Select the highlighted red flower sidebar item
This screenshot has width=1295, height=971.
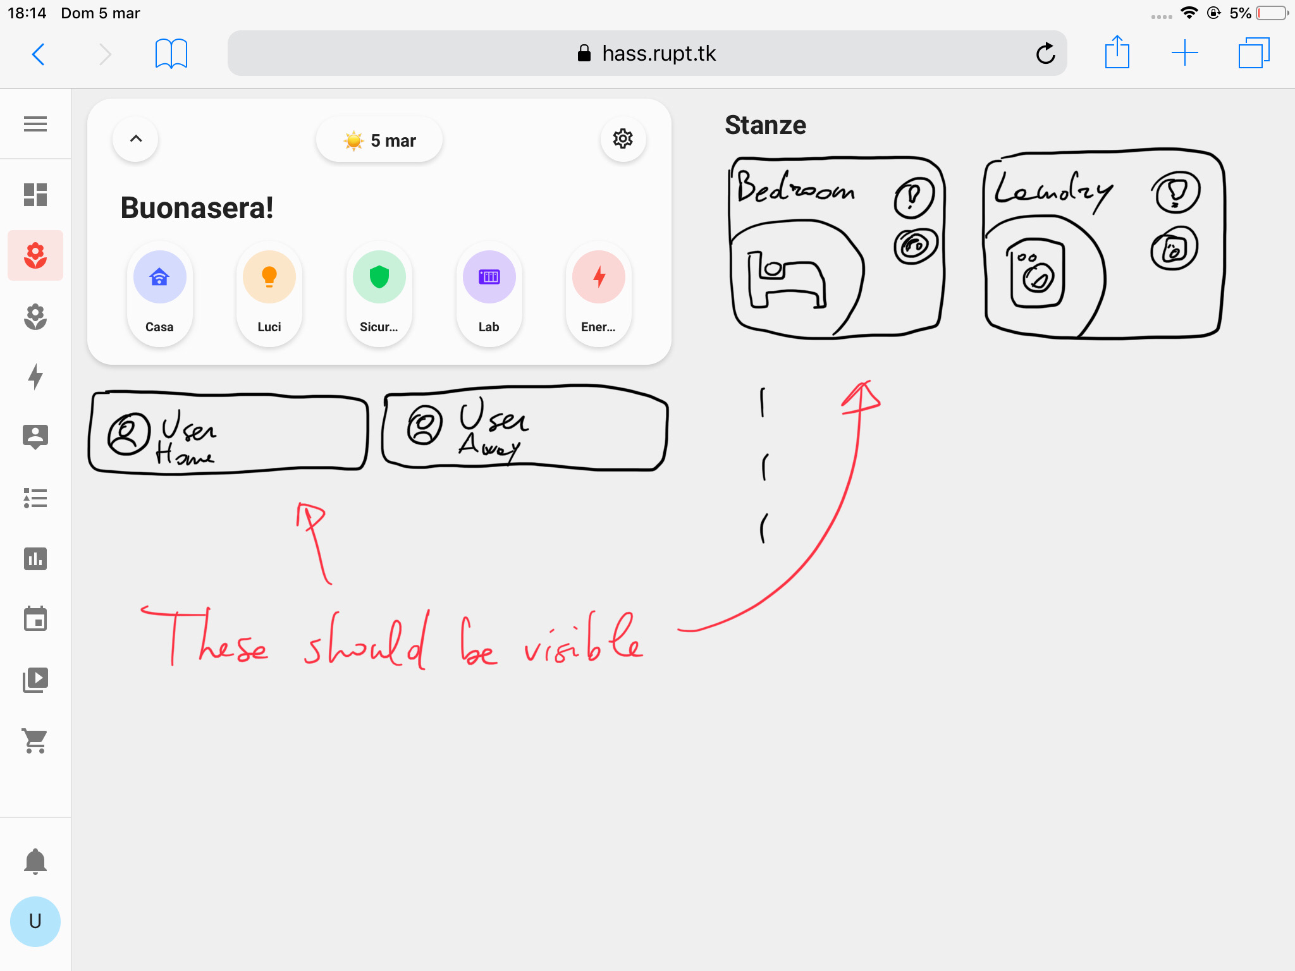pos(35,255)
